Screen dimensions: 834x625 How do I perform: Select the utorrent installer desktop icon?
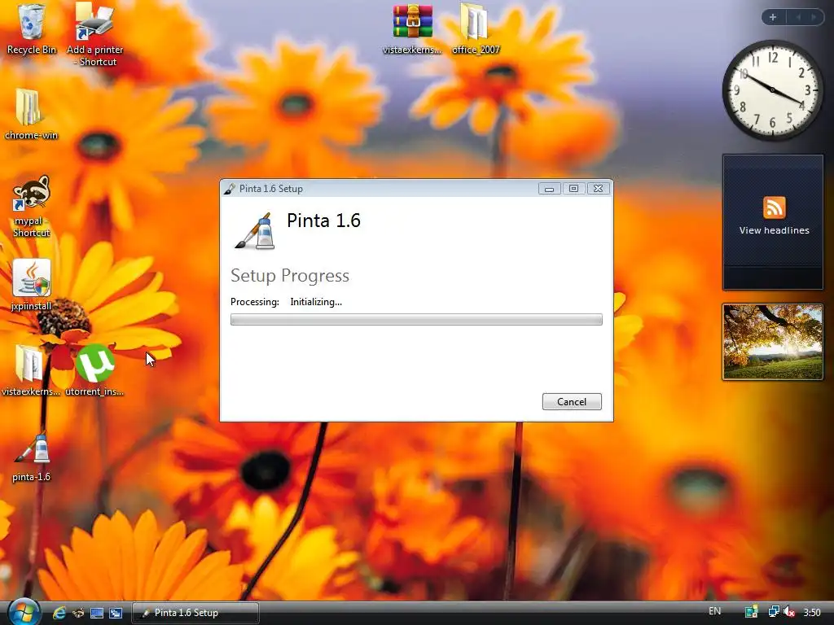(94, 370)
